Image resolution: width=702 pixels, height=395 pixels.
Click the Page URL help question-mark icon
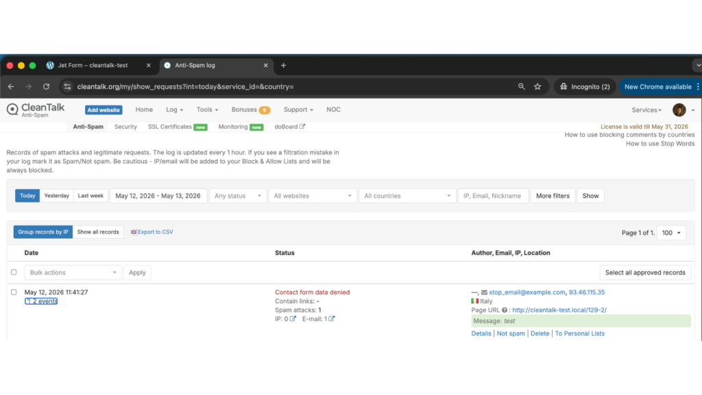(x=505, y=310)
